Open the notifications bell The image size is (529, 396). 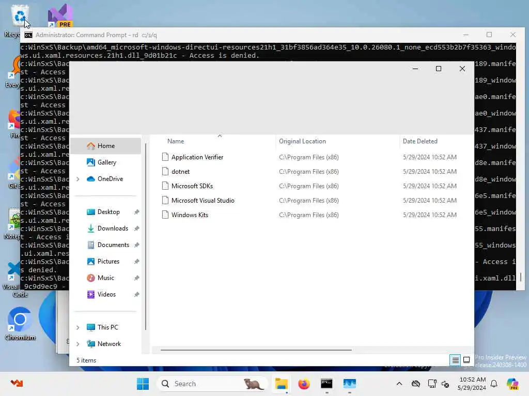[494, 384]
